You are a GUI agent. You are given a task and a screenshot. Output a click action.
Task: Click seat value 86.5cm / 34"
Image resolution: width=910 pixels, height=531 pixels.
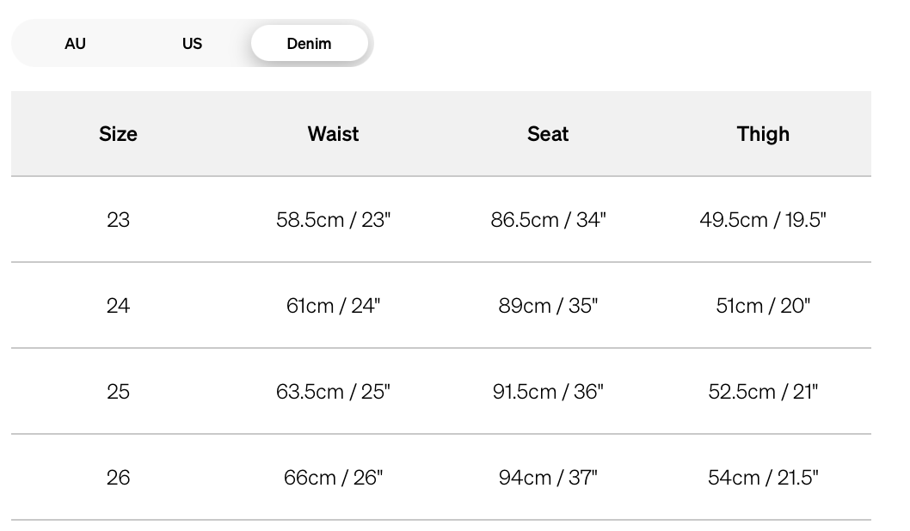click(548, 220)
